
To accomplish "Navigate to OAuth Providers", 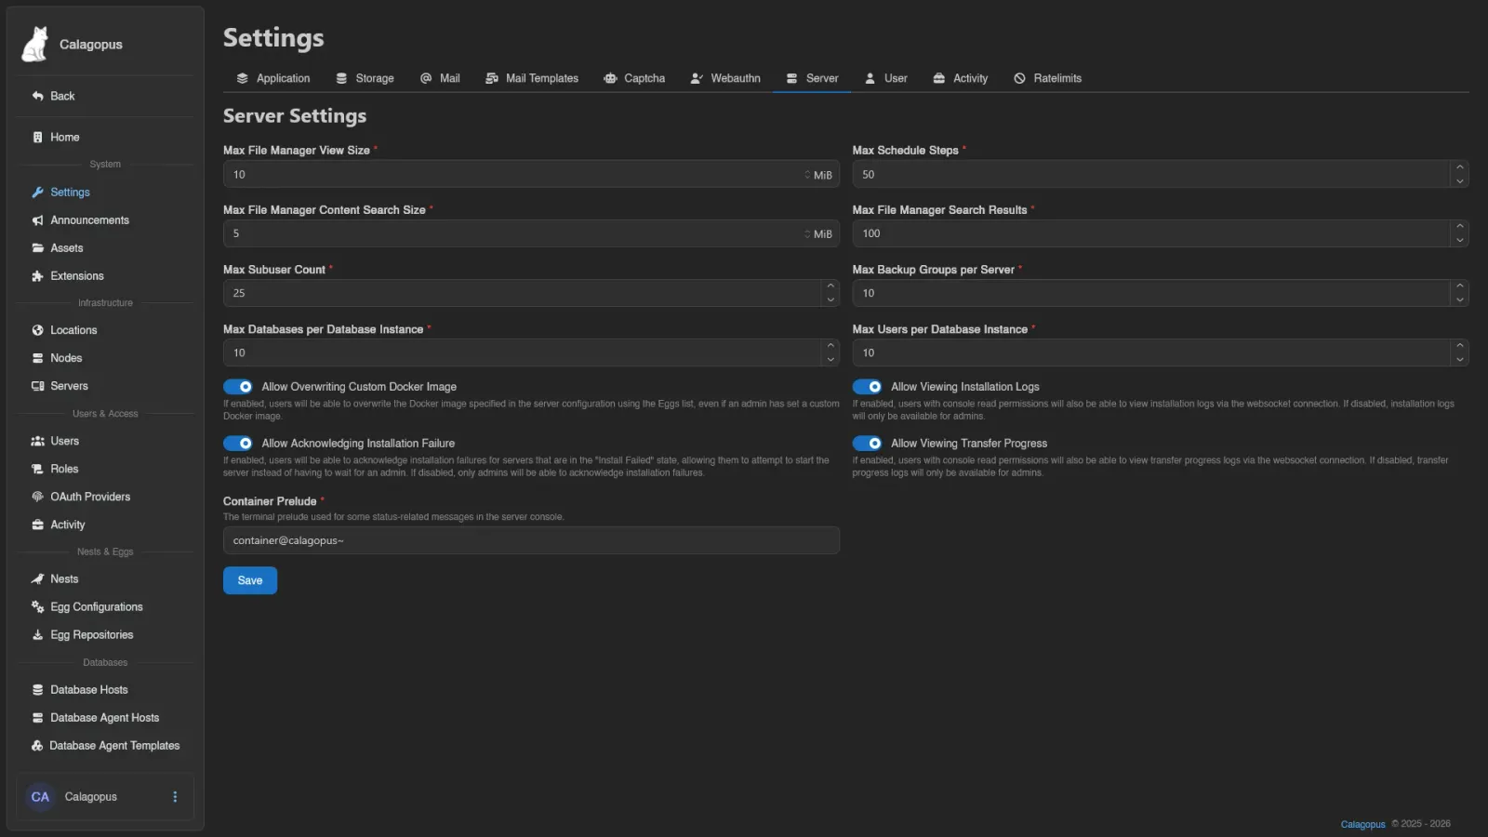I will click(x=90, y=497).
